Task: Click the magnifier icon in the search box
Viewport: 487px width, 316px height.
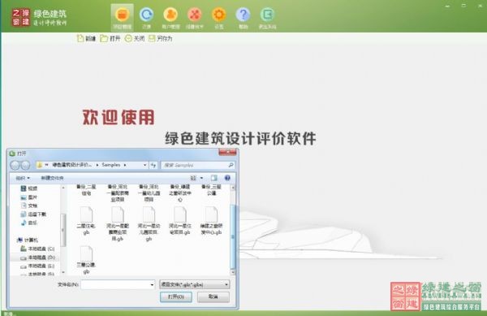Action: click(231, 165)
